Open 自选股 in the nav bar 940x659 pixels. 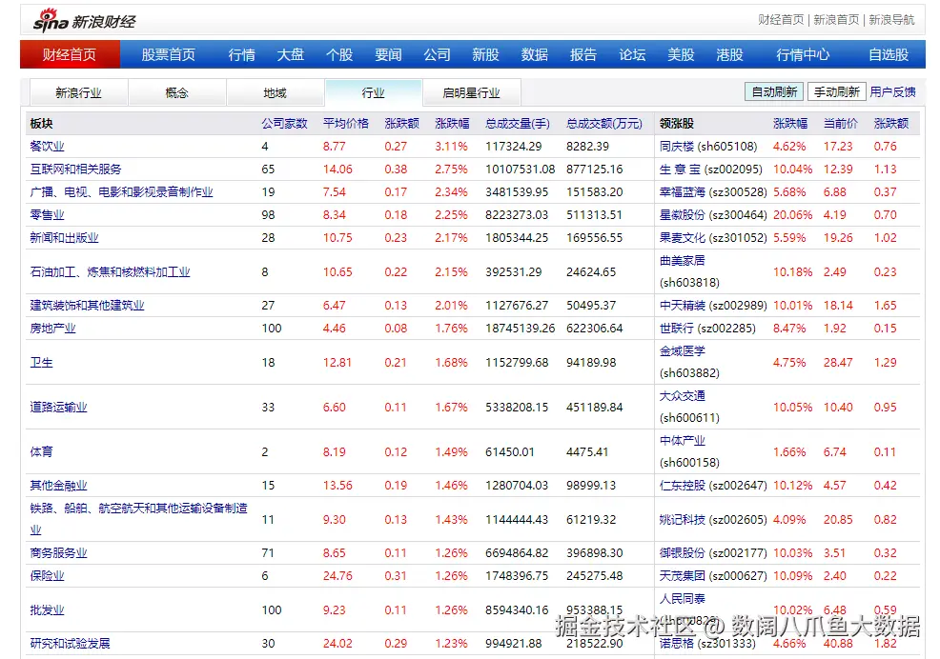click(889, 54)
